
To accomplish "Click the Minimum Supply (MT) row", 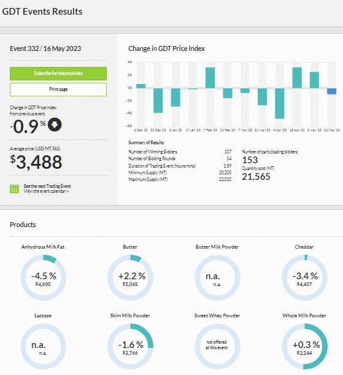I will pyautogui.click(x=180, y=172).
